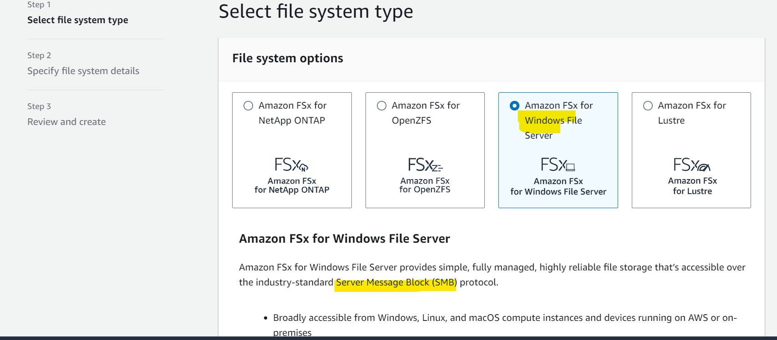Go to Step 2 Specify file system details
777x340 pixels.
click(83, 71)
